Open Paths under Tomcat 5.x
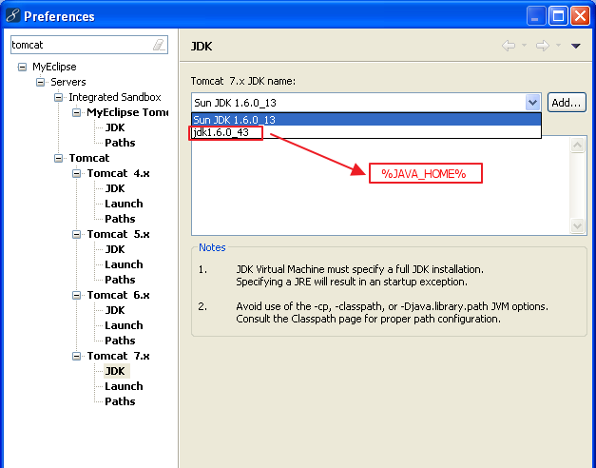The image size is (596, 468). tap(120, 280)
